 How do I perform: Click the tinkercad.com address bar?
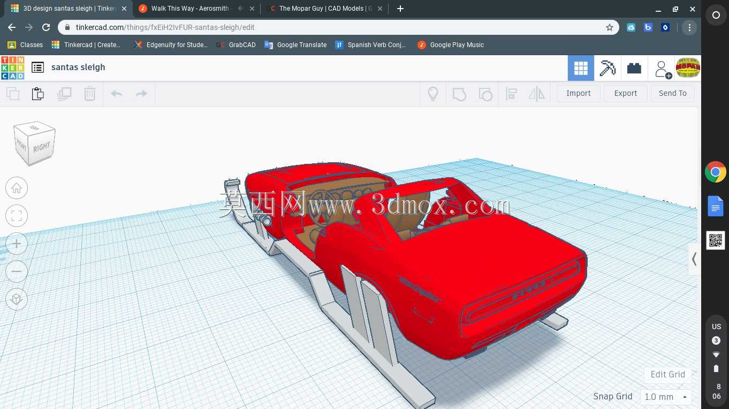[337, 27]
